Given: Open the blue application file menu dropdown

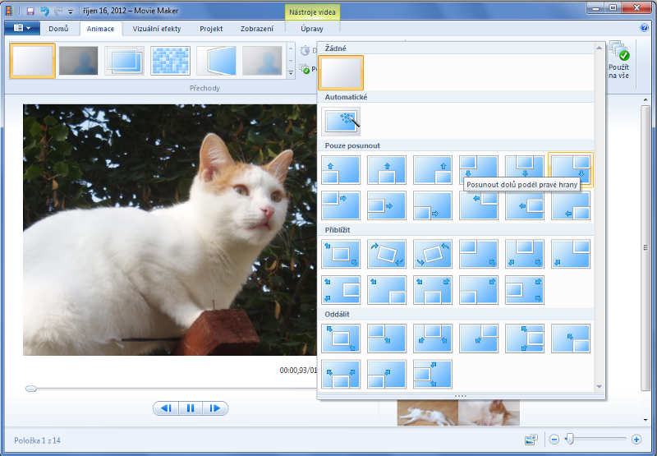Looking at the screenshot, I should [22, 28].
